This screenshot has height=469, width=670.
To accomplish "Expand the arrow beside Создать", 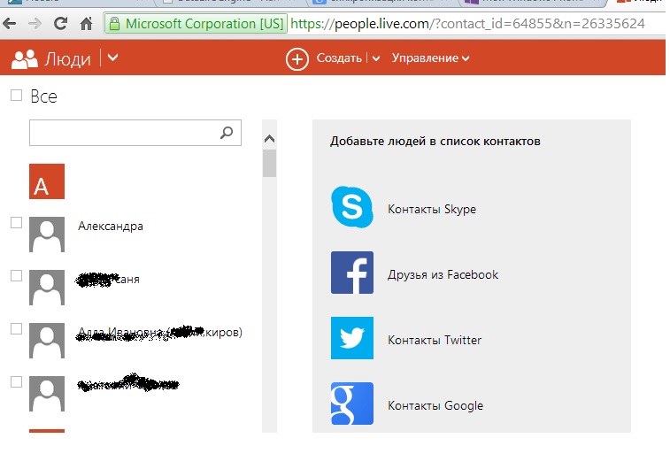I will point(376,58).
